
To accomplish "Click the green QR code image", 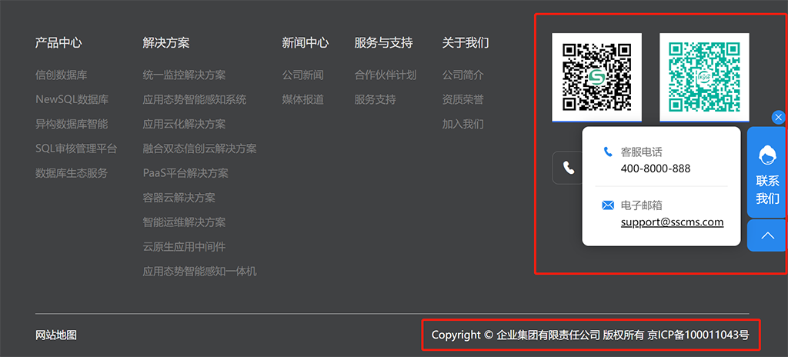I will tap(704, 77).
